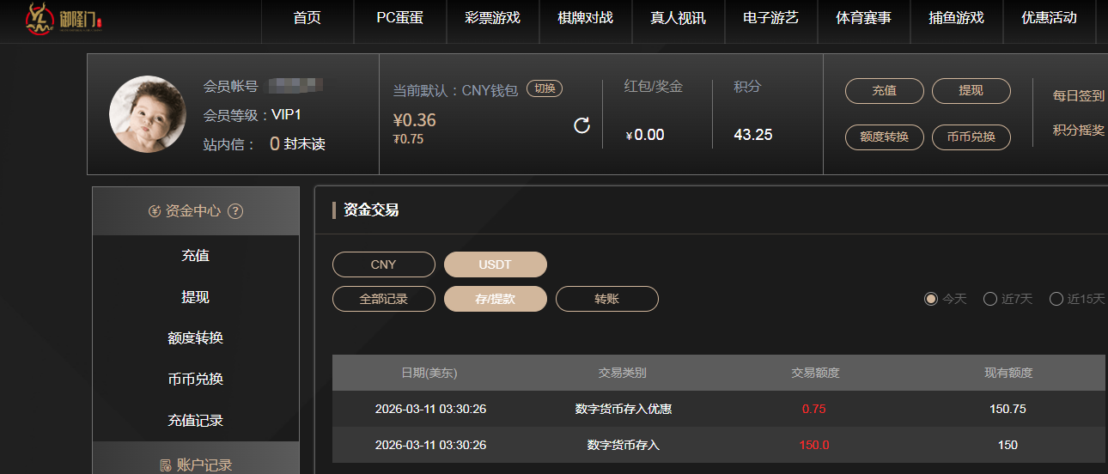Open 充值记录 in the left sidebar
The height and width of the screenshot is (474, 1108).
(195, 421)
